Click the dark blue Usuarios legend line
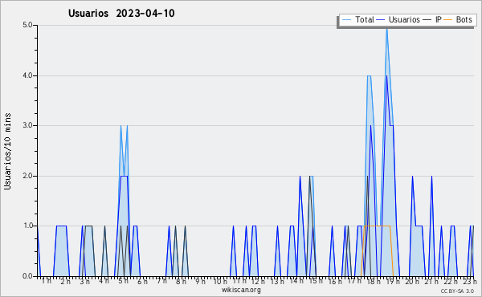 [x=381, y=19]
